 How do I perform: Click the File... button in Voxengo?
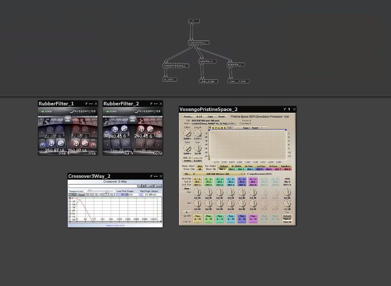pyautogui.click(x=187, y=174)
